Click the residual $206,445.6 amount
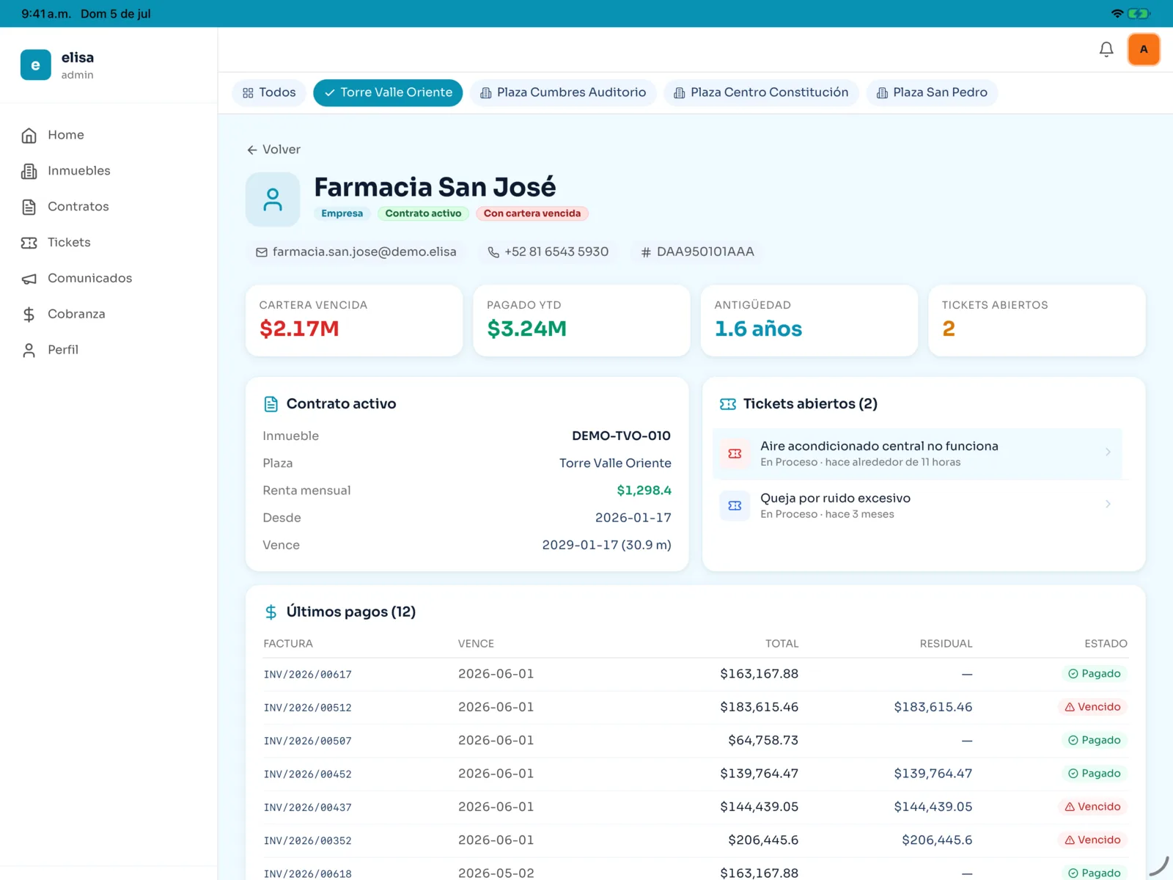The image size is (1173, 880). (937, 840)
